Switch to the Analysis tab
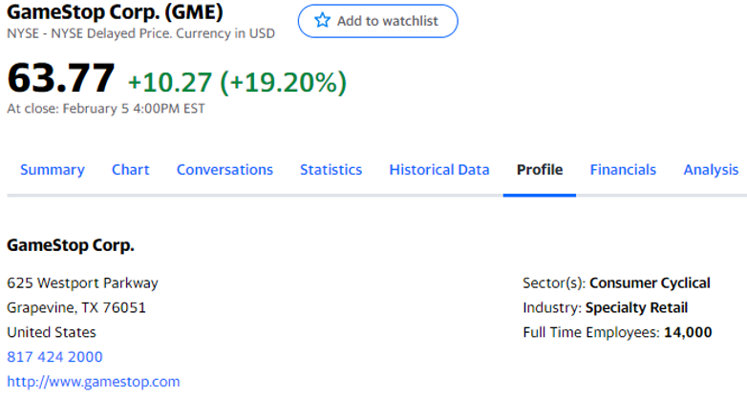Screen dimensions: 747x397 pyautogui.click(x=711, y=170)
